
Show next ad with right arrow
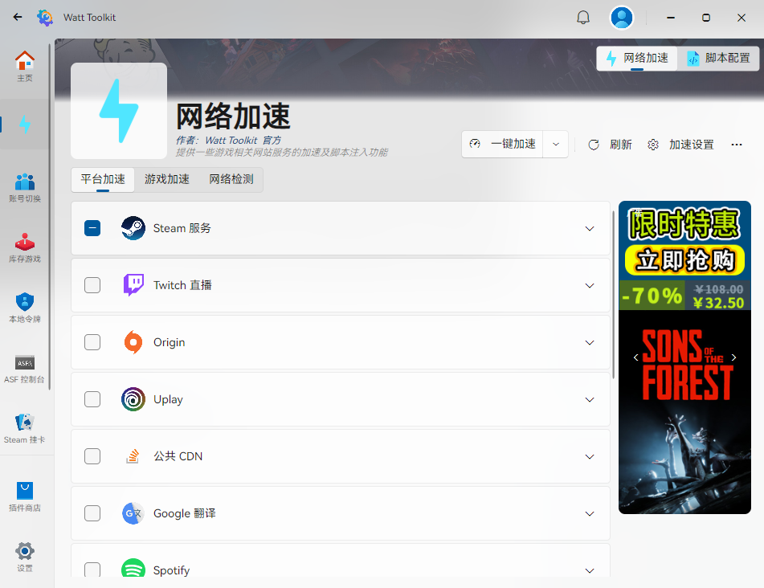(733, 357)
